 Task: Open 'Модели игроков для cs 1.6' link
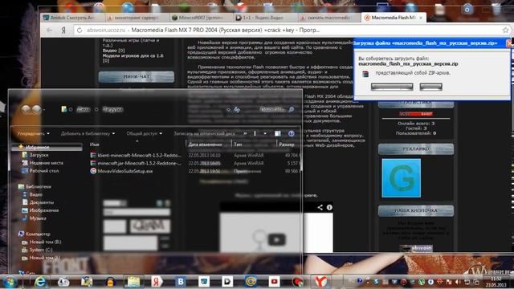(133, 55)
